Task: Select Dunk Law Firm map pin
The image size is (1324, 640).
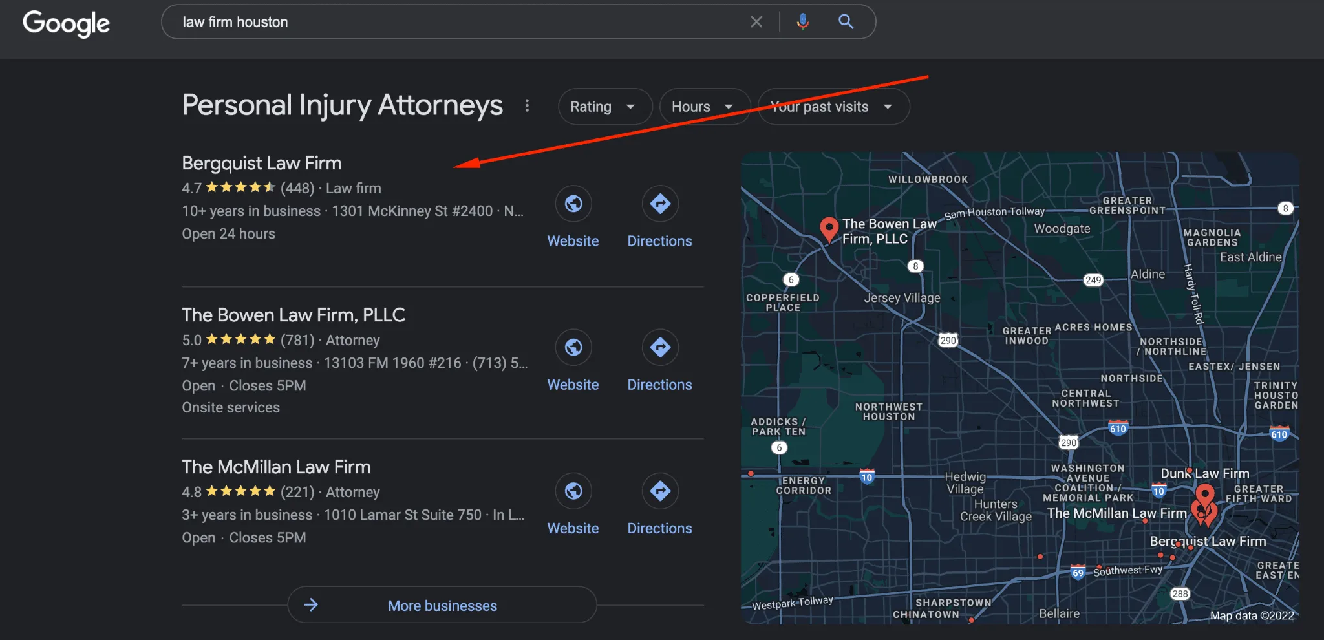Action: [1204, 496]
